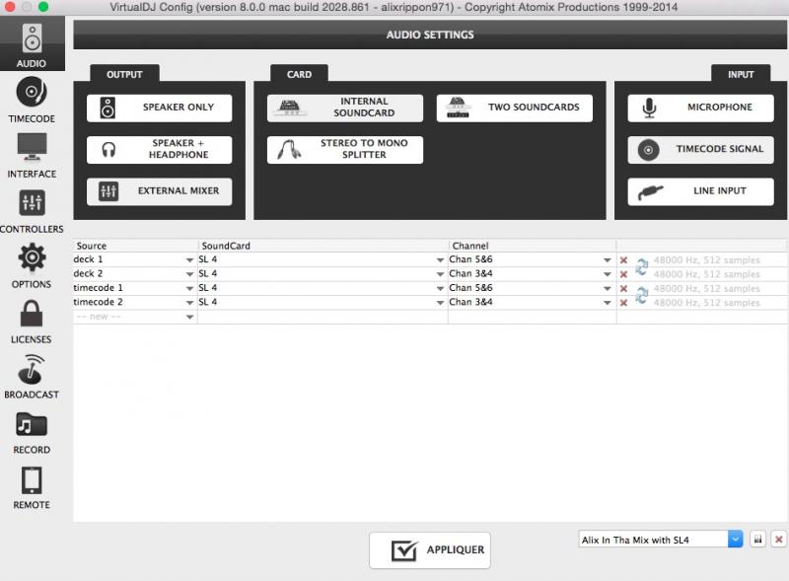This screenshot has width=789, height=581.
Task: Select External Mixer output
Action: 159,191
